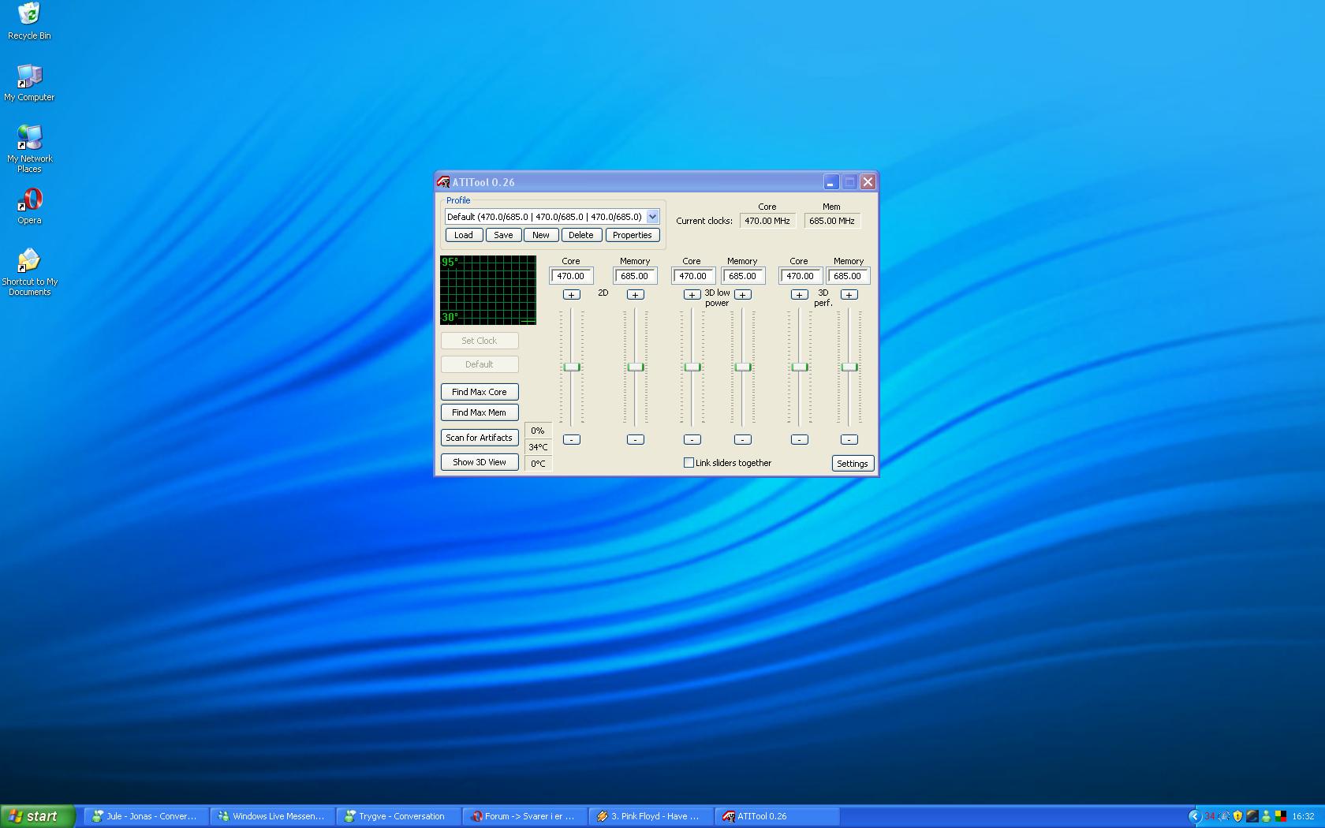Image resolution: width=1325 pixels, height=828 pixels.
Task: Open the Recycle Bin desktop icon
Action: click(x=29, y=21)
